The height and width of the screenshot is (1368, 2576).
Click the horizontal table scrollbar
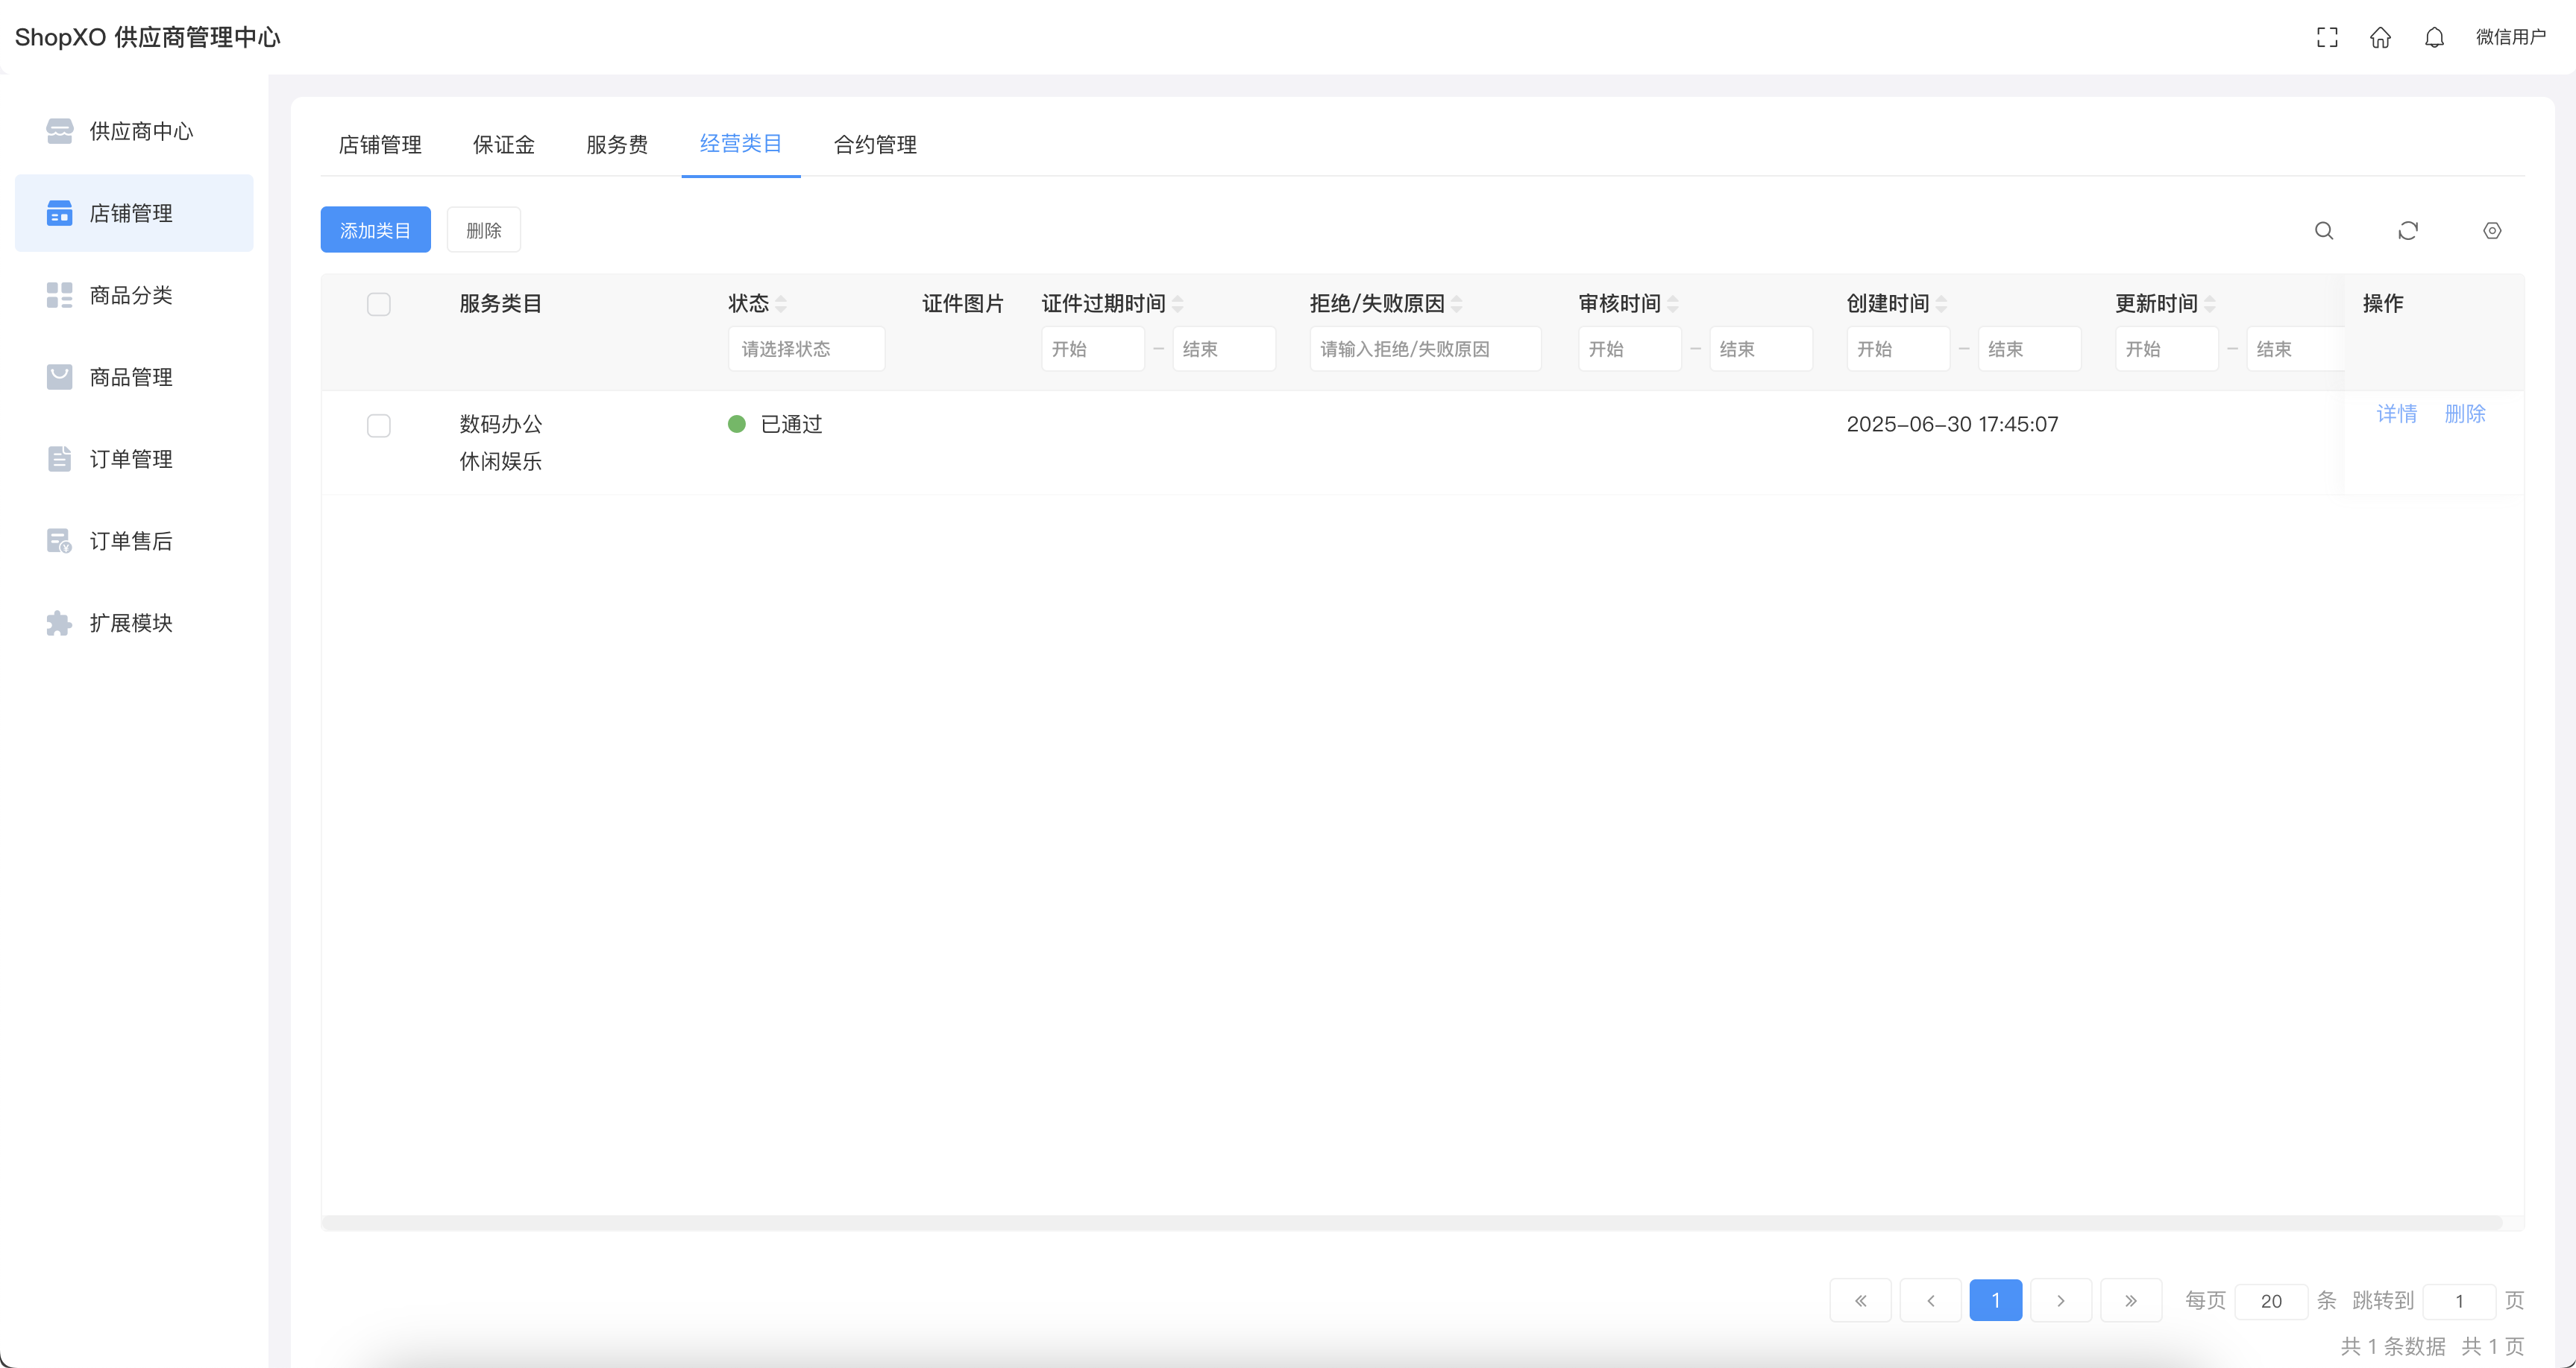point(1410,1223)
